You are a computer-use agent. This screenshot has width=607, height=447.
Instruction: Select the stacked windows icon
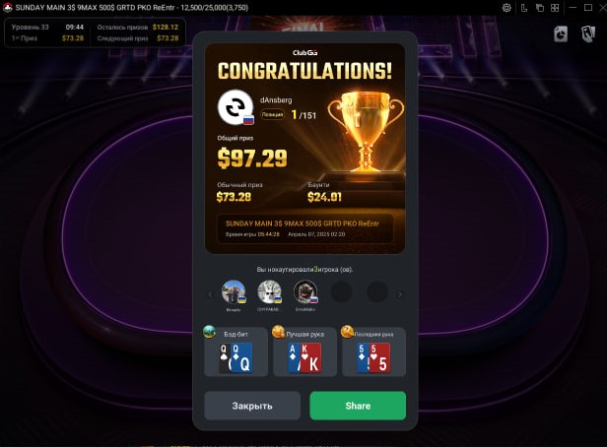[540, 8]
